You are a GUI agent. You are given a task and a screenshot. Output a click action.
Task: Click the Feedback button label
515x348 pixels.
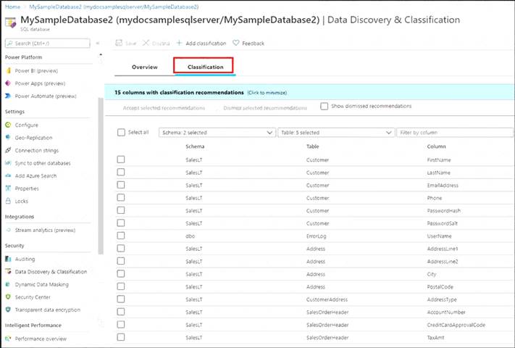point(253,43)
